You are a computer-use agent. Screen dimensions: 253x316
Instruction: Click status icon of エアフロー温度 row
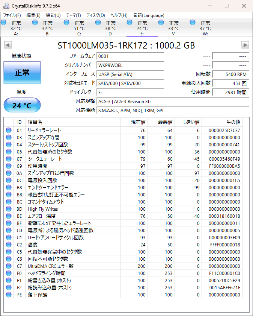9,216
